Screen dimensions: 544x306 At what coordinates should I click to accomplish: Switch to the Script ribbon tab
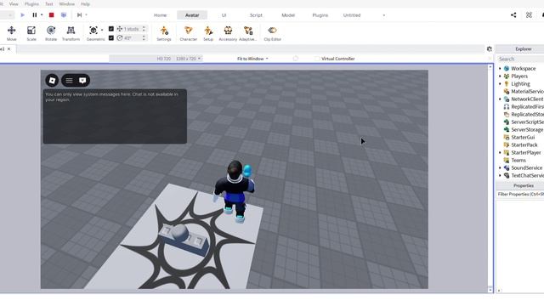click(256, 15)
